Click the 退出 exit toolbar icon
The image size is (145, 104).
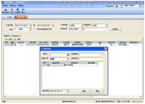tap(23, 11)
